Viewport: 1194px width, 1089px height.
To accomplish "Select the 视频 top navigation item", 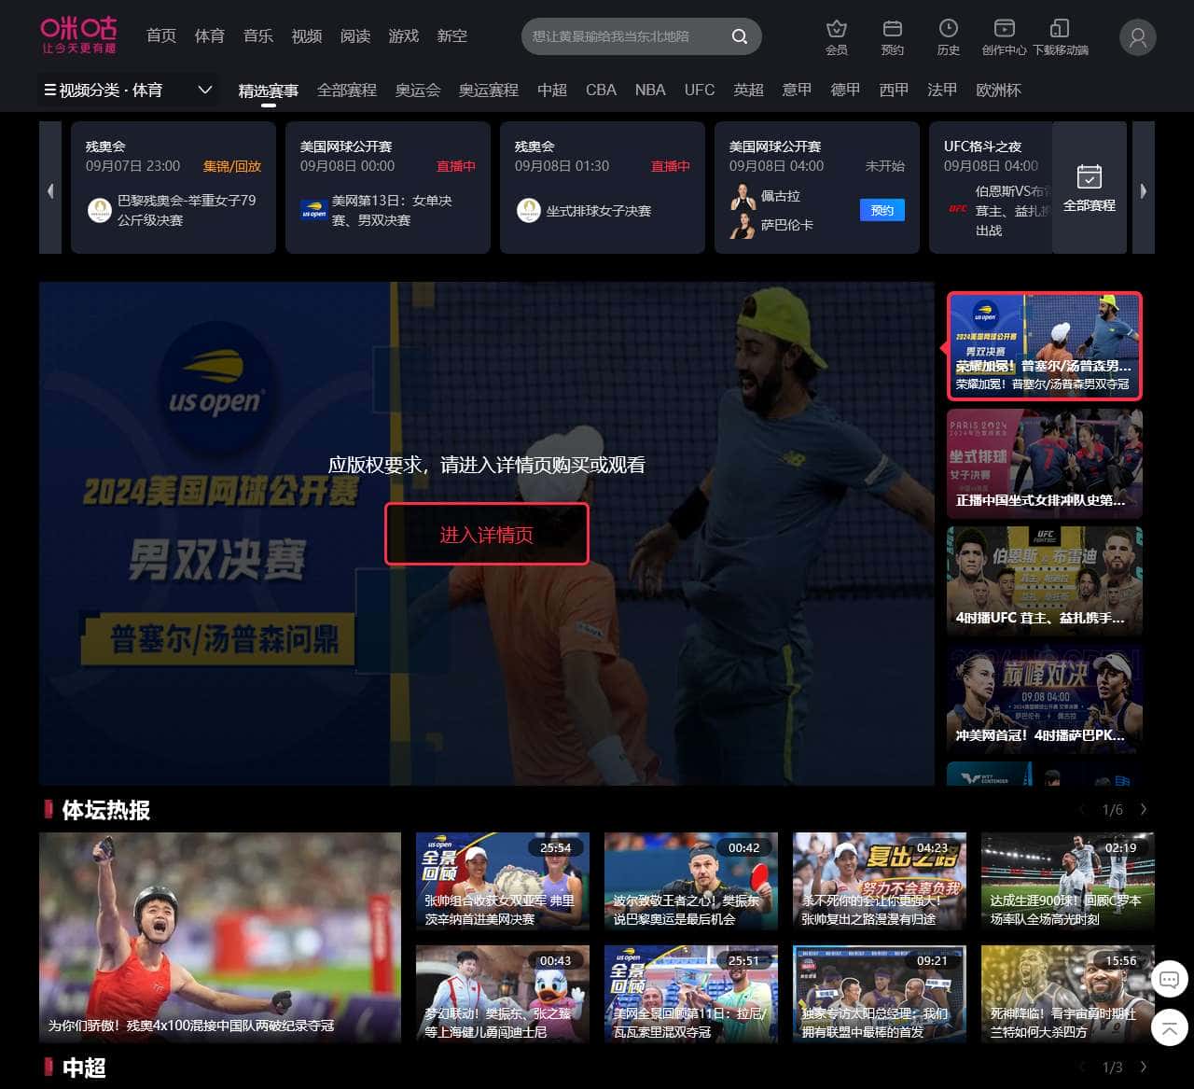I will 307,35.
